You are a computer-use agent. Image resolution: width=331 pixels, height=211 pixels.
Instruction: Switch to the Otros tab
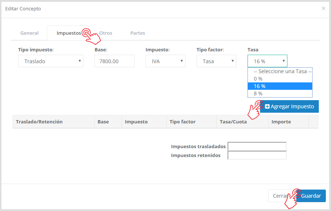[x=106, y=33]
